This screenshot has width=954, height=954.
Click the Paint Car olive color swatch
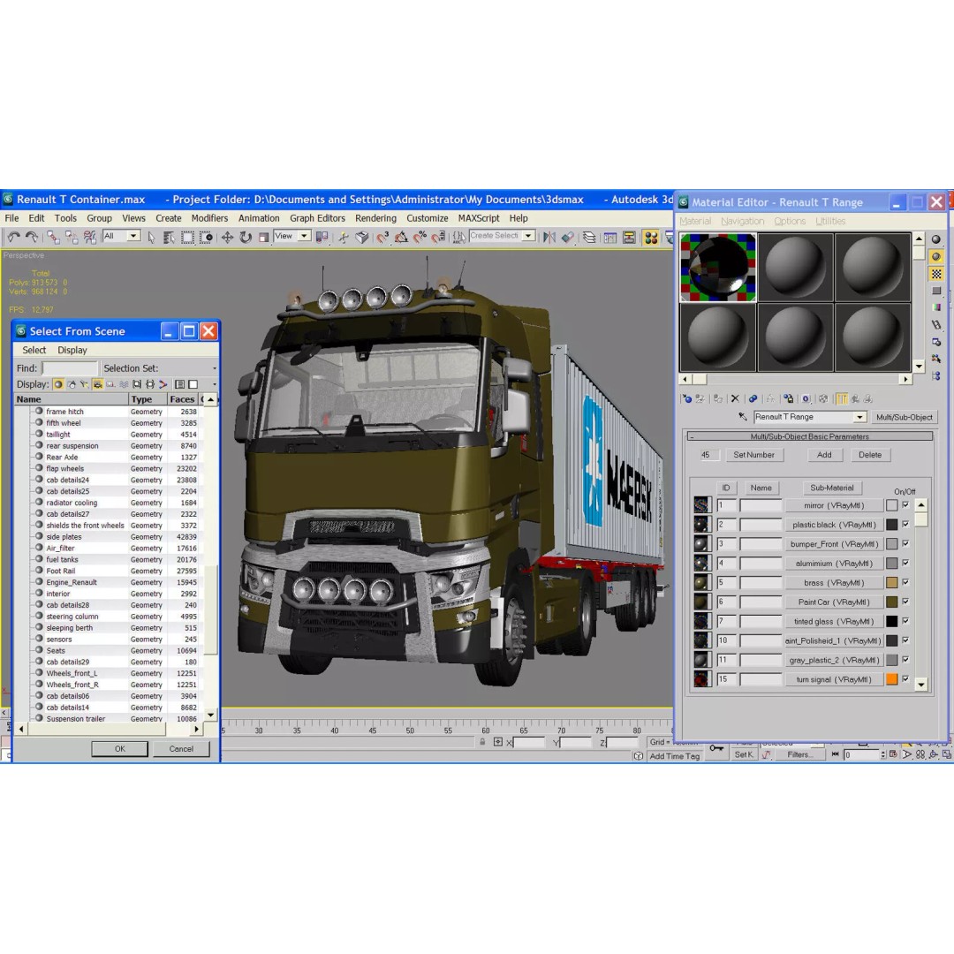click(x=892, y=602)
